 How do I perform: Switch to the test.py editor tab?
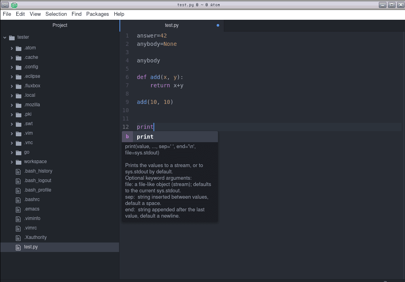pos(172,25)
